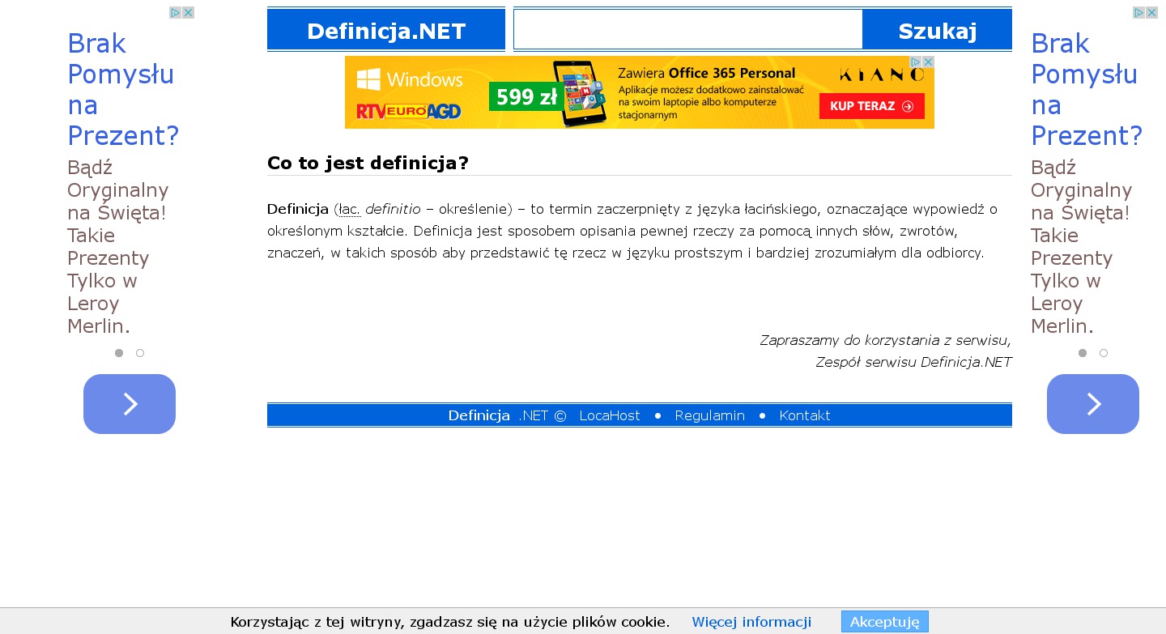Click AdChoices icon on right sidebar ad
The image size is (1166, 634).
[x=1138, y=13]
